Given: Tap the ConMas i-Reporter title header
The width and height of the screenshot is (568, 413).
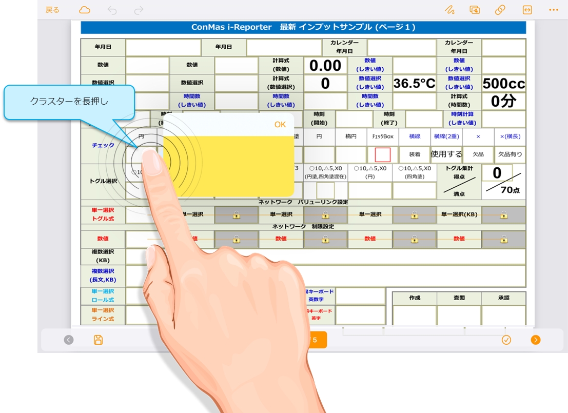Looking at the screenshot, I should tap(303, 27).
